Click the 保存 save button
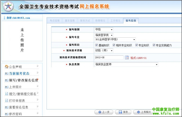 tap(123, 112)
